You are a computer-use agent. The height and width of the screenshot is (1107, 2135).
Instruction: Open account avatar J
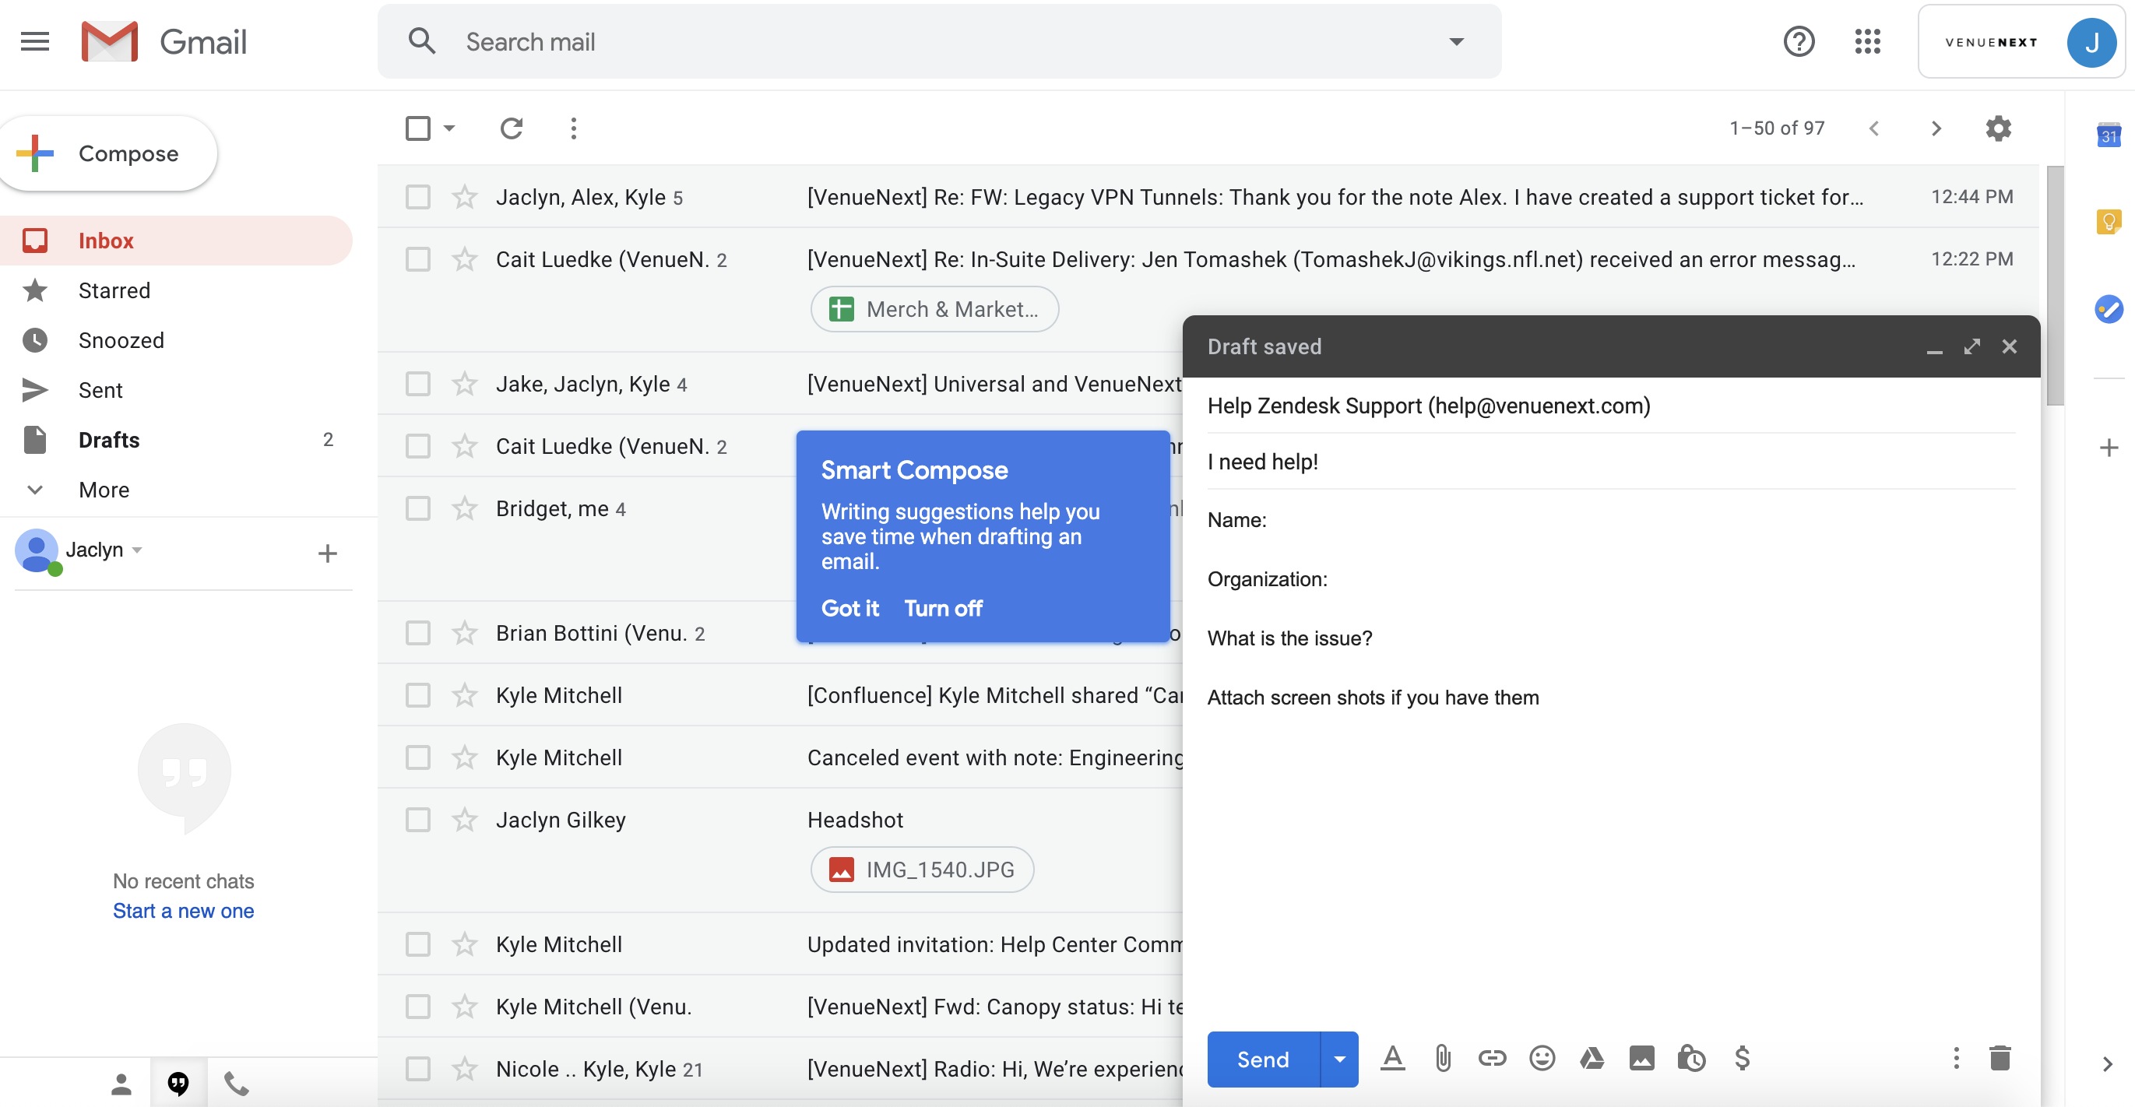tap(2092, 42)
